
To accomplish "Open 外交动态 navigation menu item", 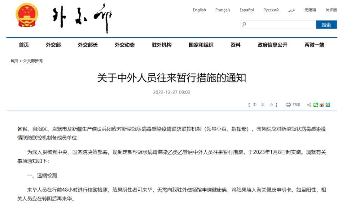I will point(125,45).
